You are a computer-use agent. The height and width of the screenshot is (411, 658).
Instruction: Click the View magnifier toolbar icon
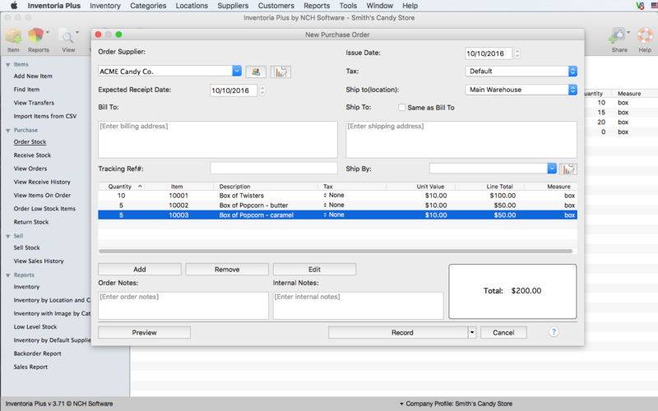tap(67, 36)
